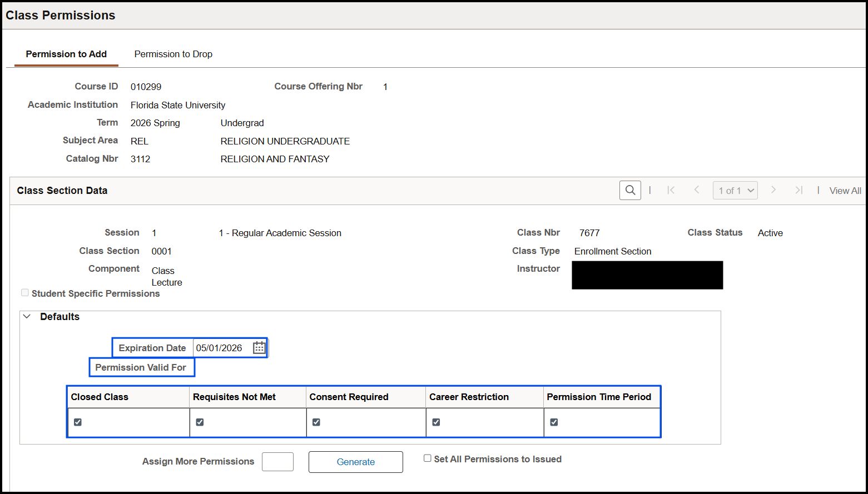This screenshot has height=494, width=868.
Task: Disable the Permission Time Period checkbox
Action: click(554, 422)
